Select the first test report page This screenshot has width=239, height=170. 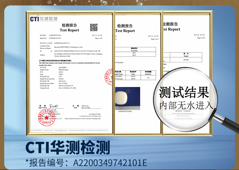(x=69, y=73)
